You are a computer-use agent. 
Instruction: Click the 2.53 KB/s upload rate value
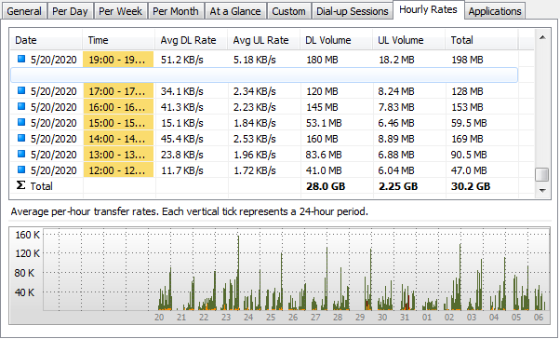[255, 139]
